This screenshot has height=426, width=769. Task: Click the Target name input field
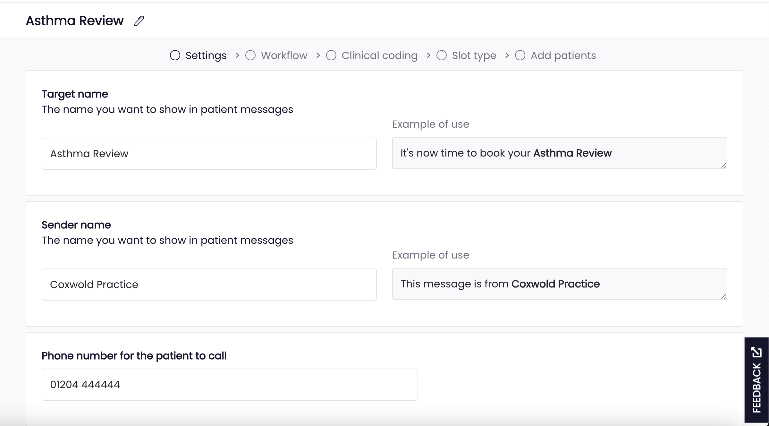[x=209, y=154]
